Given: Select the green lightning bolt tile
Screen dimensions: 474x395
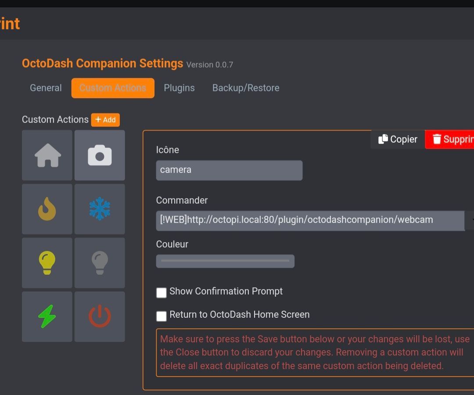Looking at the screenshot, I should coord(47,317).
